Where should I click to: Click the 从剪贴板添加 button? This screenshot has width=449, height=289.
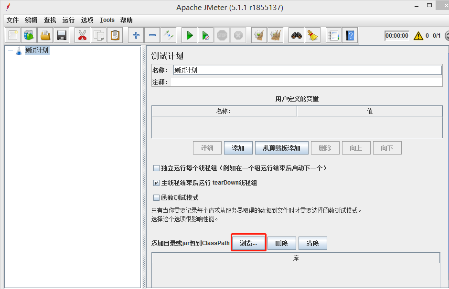pyautogui.click(x=282, y=148)
